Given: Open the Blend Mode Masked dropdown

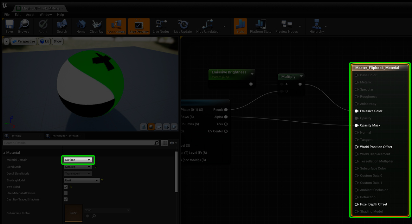Looking at the screenshot, I should coord(78,167).
